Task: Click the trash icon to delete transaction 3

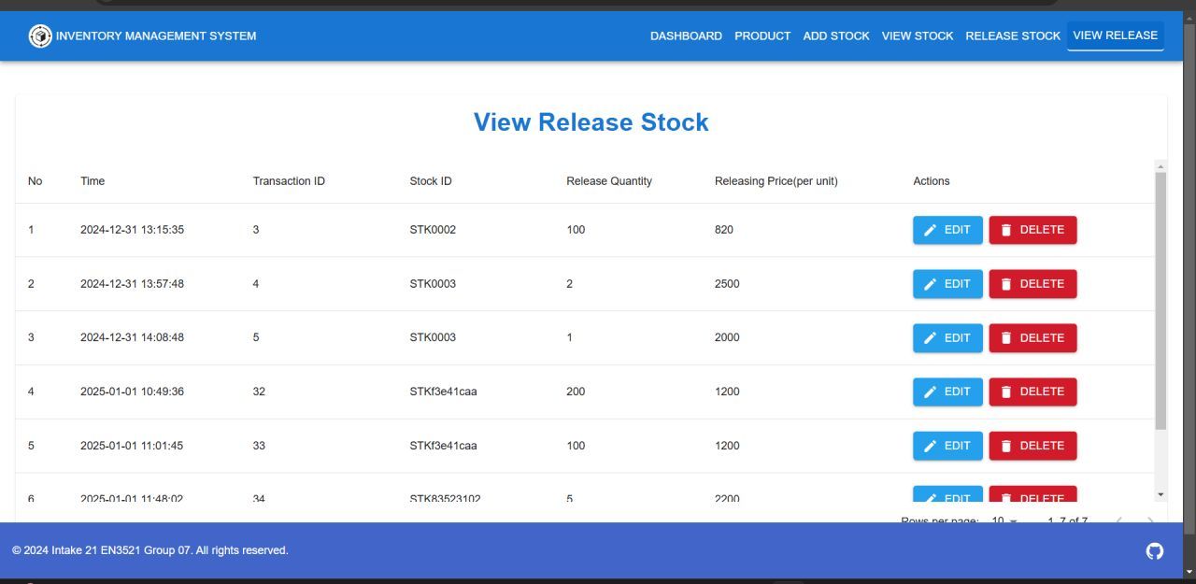Action: (x=1006, y=229)
